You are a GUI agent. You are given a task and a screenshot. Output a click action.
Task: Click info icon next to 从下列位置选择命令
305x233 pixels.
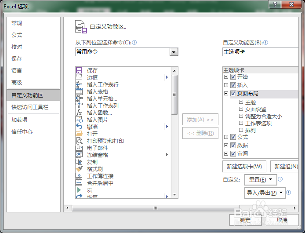pyautogui.click(x=134, y=42)
